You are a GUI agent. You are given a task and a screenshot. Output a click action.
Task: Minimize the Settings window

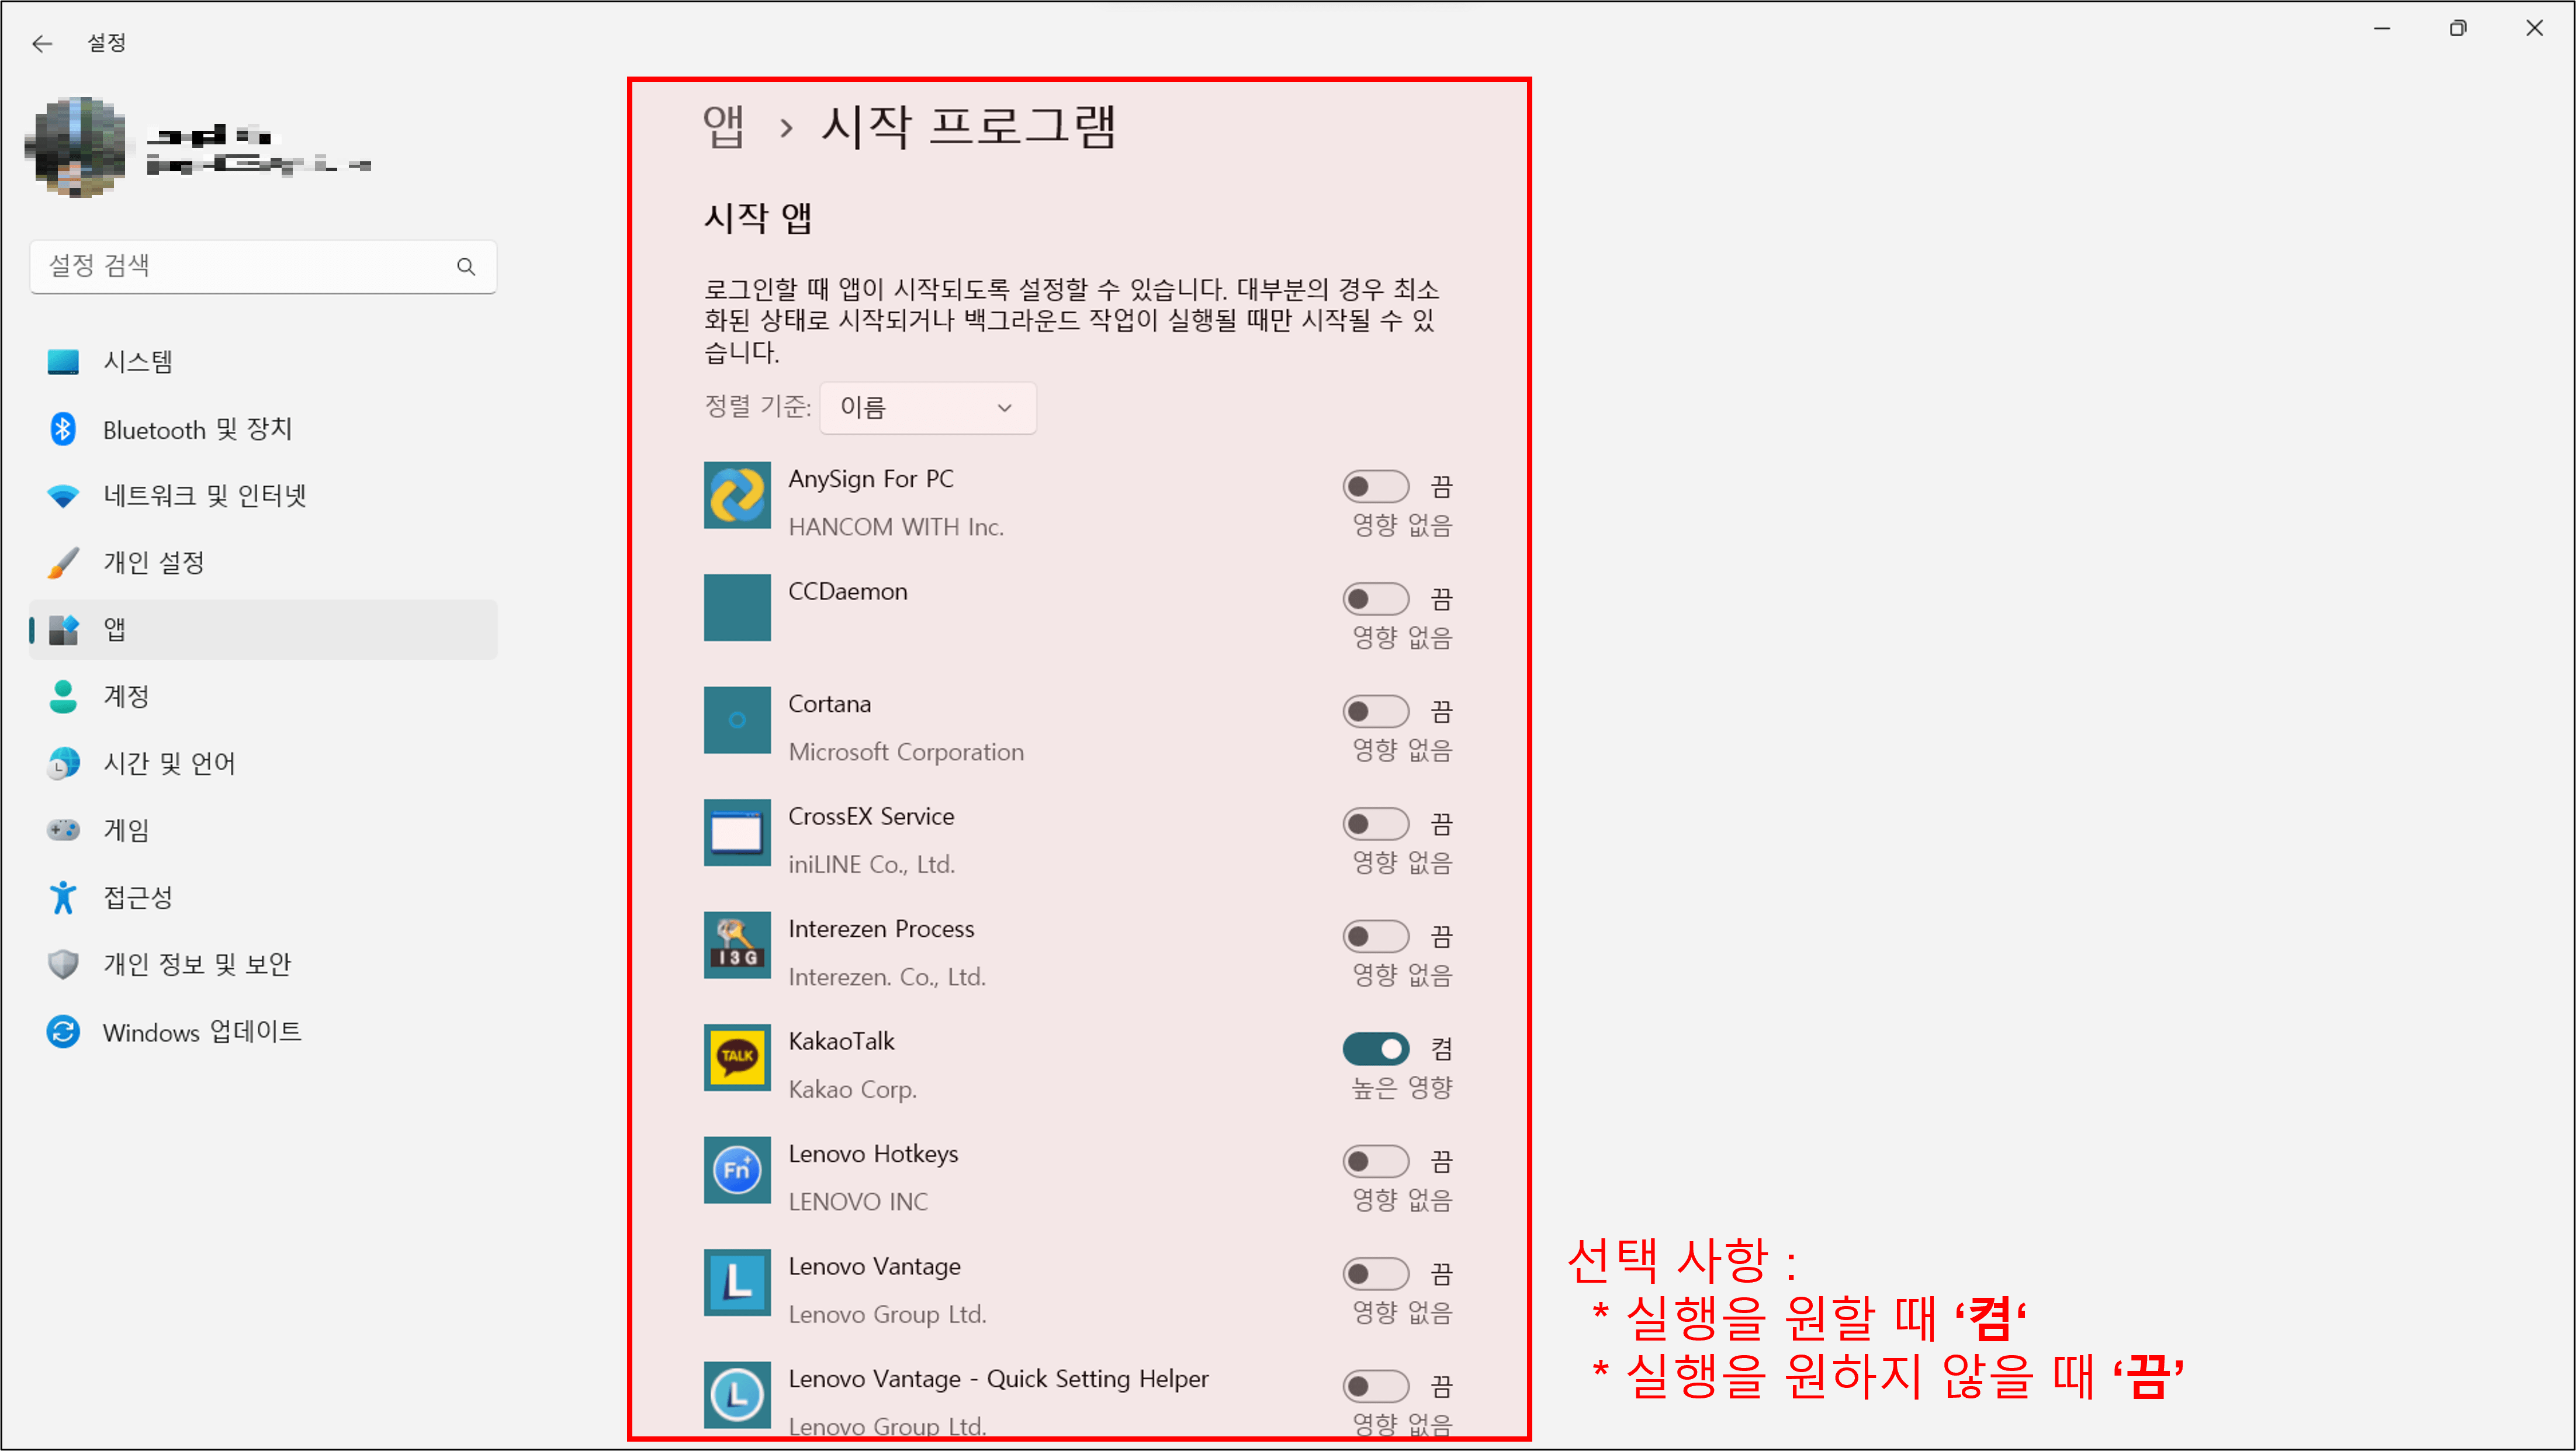tap(2382, 28)
